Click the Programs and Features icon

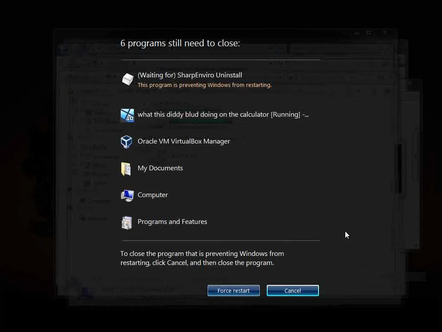127,223
